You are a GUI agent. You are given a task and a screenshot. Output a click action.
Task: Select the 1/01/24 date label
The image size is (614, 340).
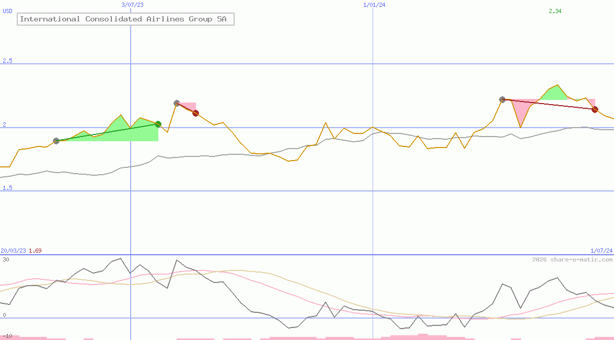[374, 5]
